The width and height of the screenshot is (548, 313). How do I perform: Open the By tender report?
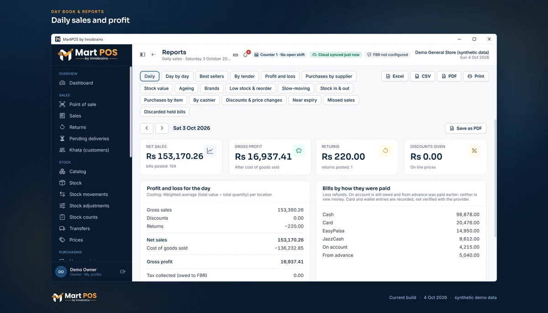245,76
